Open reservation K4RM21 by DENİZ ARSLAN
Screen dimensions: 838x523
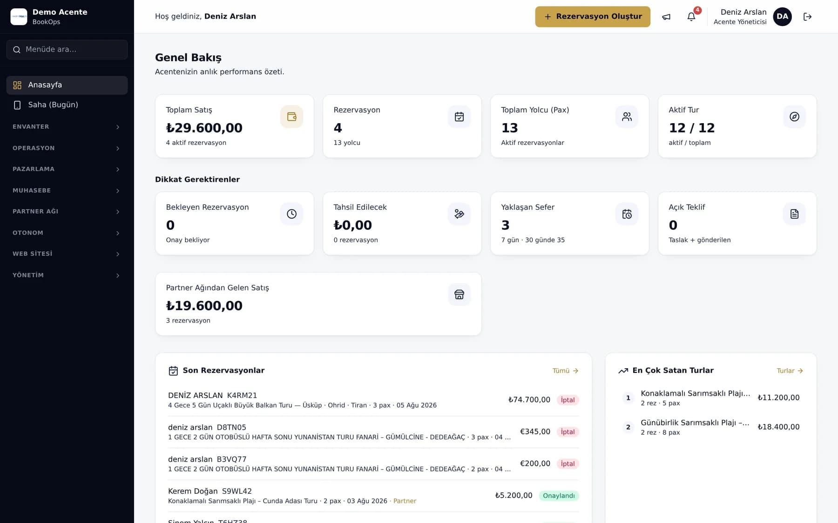[x=373, y=400]
